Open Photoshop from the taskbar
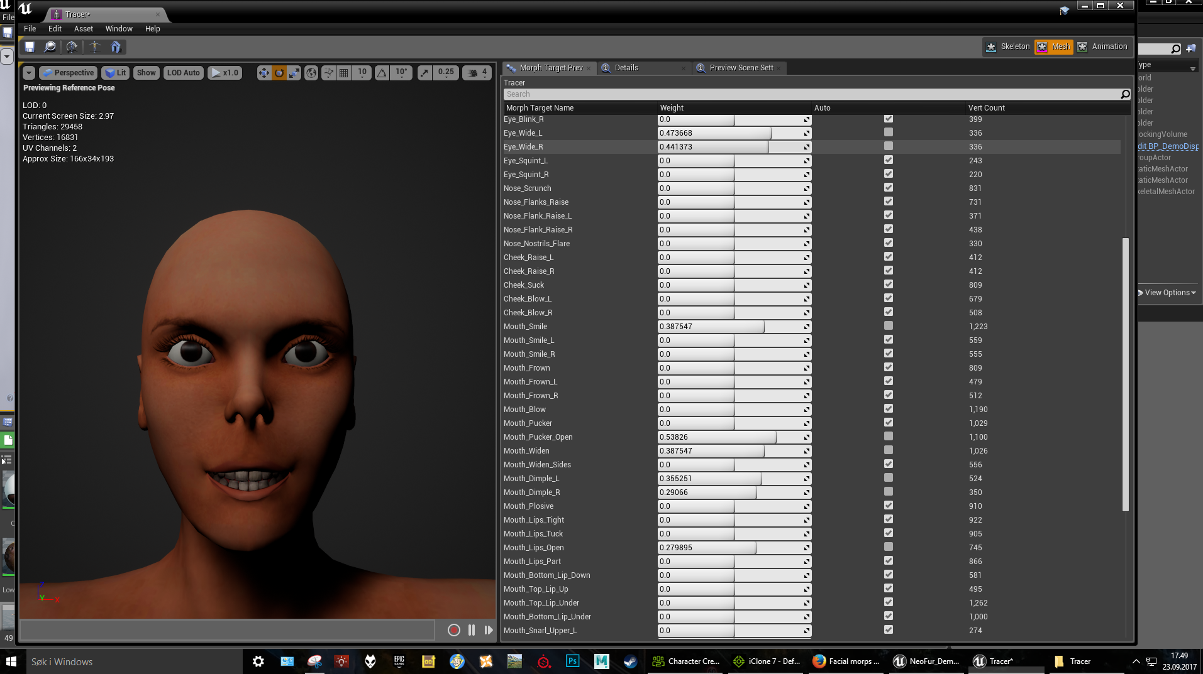 click(572, 661)
